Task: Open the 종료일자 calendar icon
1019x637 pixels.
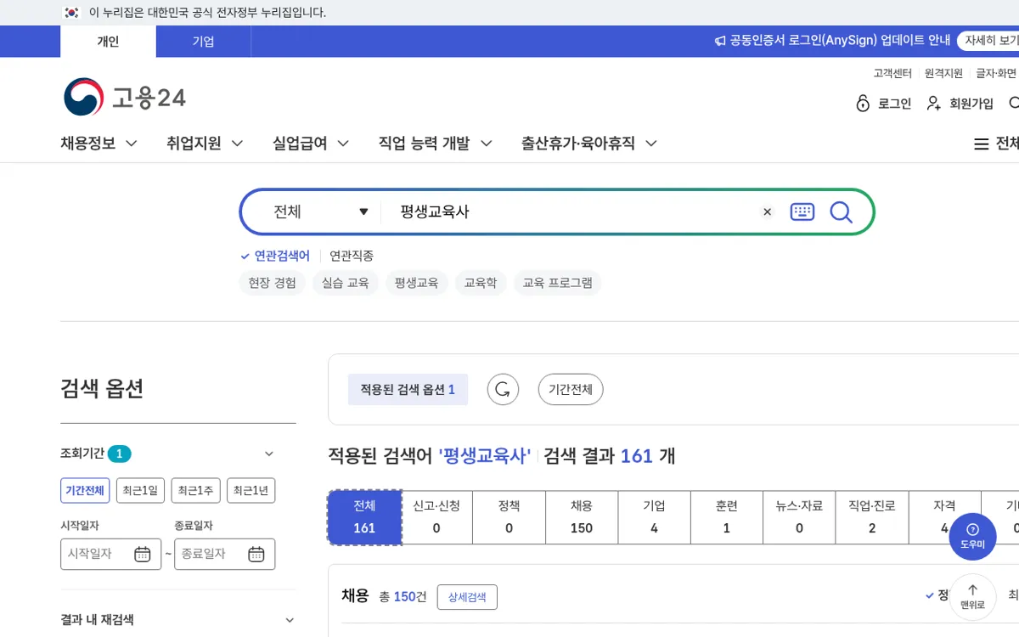Action: tap(256, 554)
